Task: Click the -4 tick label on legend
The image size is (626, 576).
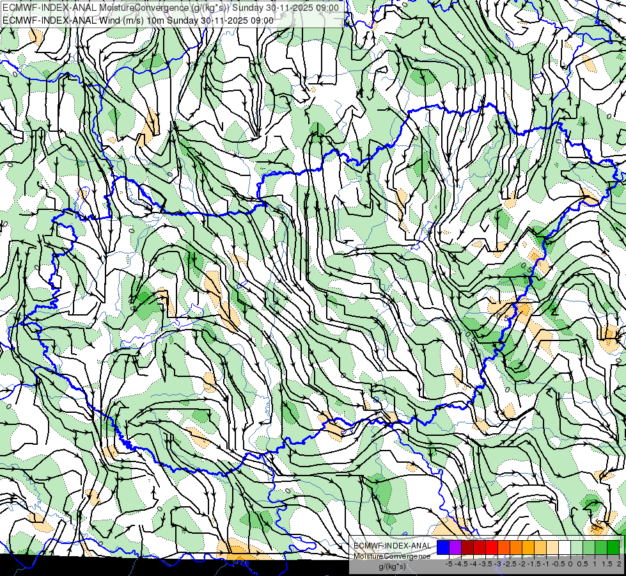Action: (x=473, y=564)
